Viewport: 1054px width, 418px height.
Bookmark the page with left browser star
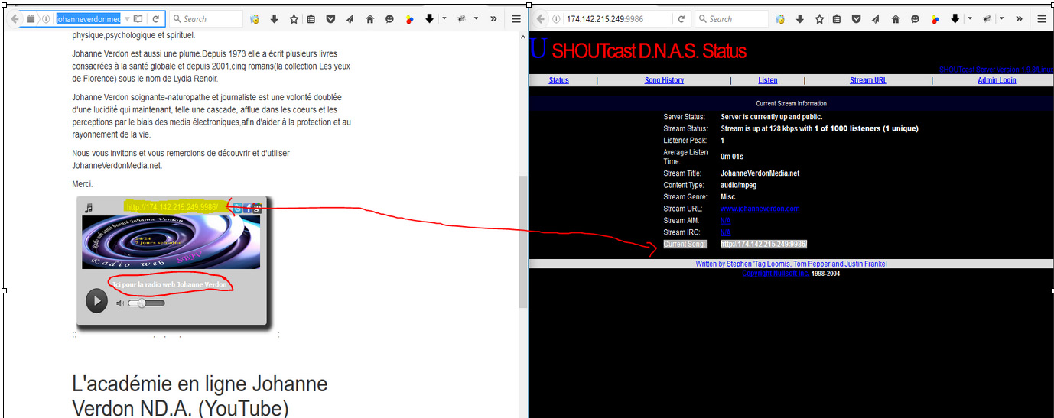(x=293, y=19)
